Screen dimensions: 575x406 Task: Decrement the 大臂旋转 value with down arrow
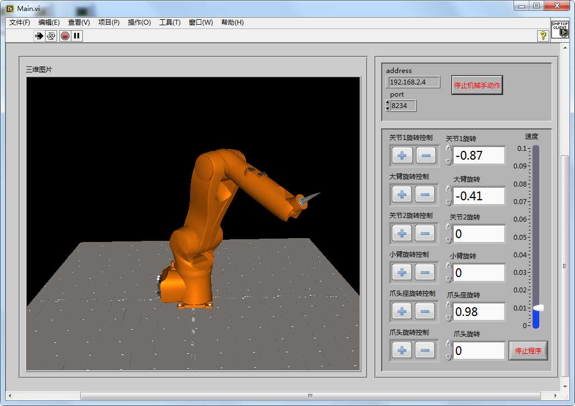449,202
